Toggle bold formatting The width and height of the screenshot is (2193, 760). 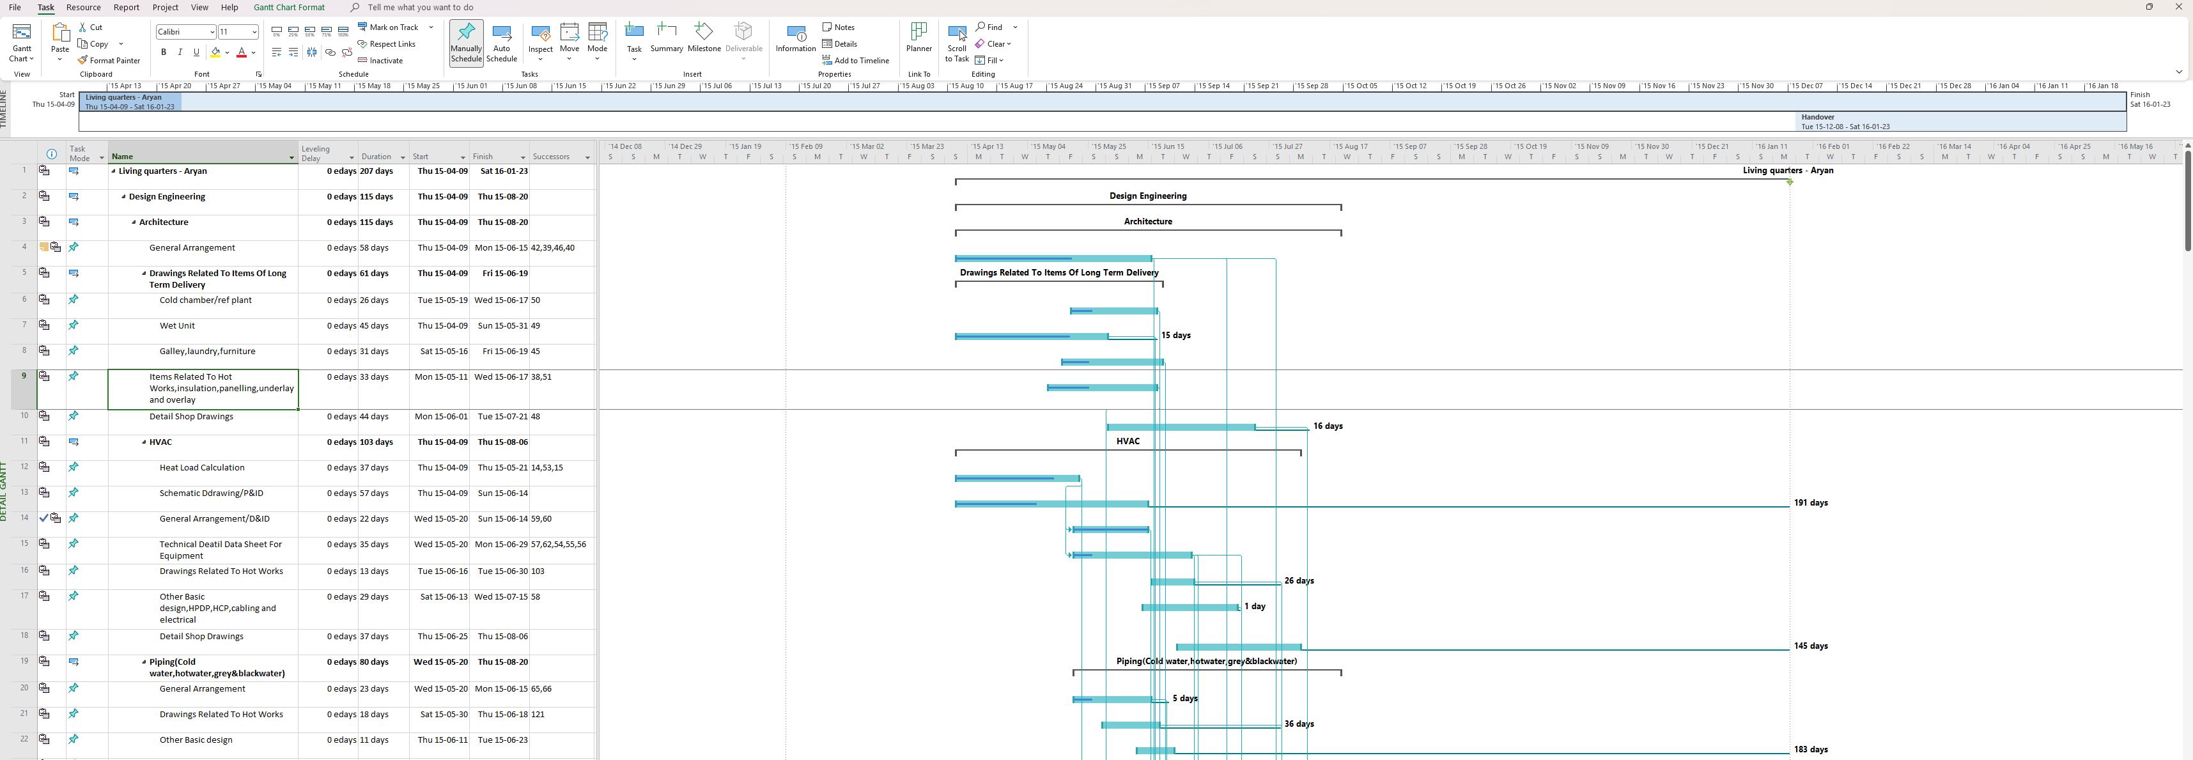[164, 52]
